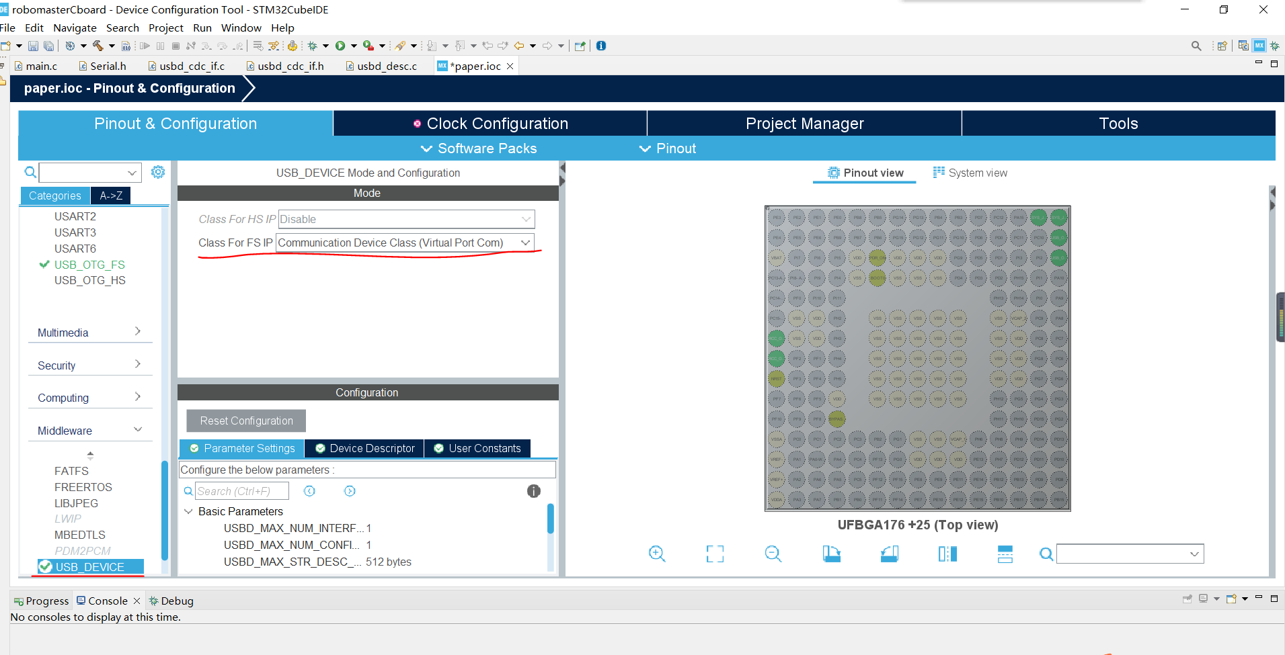Fit chip to pinout view
This screenshot has width=1285, height=655.
pyautogui.click(x=715, y=554)
